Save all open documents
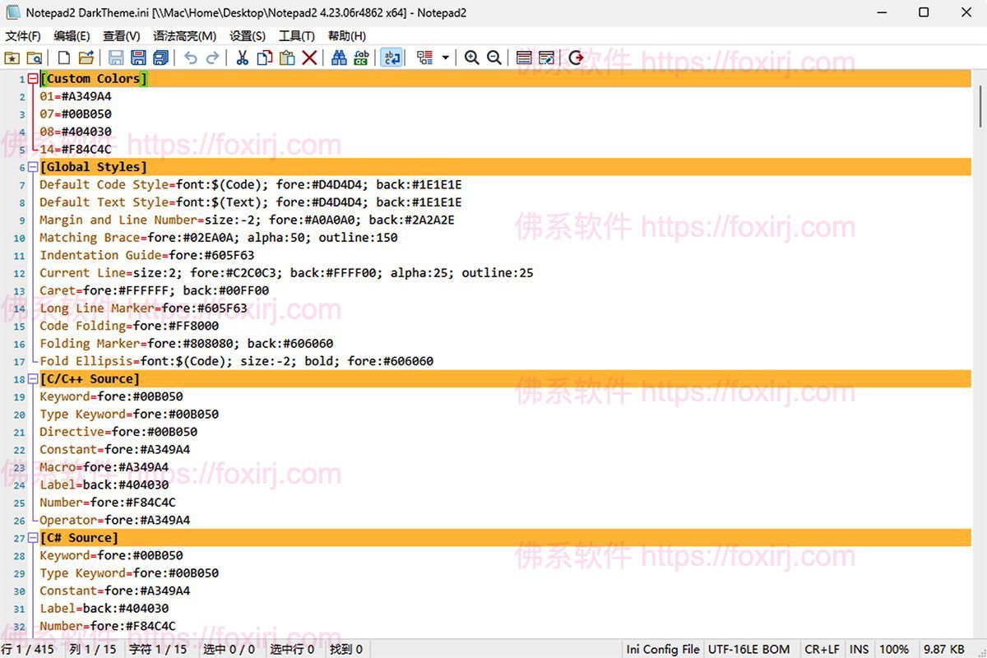Image resolution: width=987 pixels, height=658 pixels. [x=160, y=58]
